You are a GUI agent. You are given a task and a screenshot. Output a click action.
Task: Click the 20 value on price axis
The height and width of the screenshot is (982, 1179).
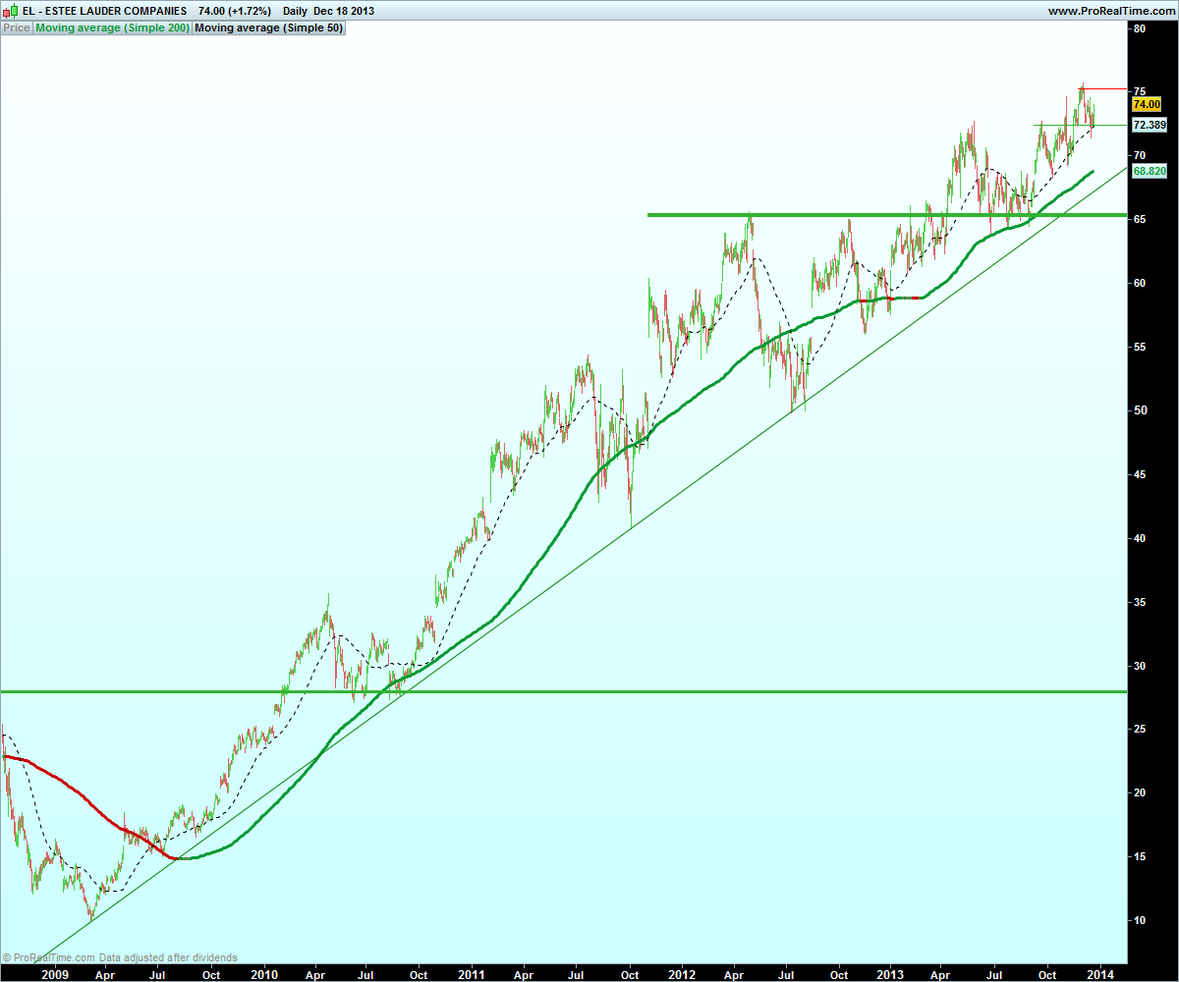click(1140, 792)
